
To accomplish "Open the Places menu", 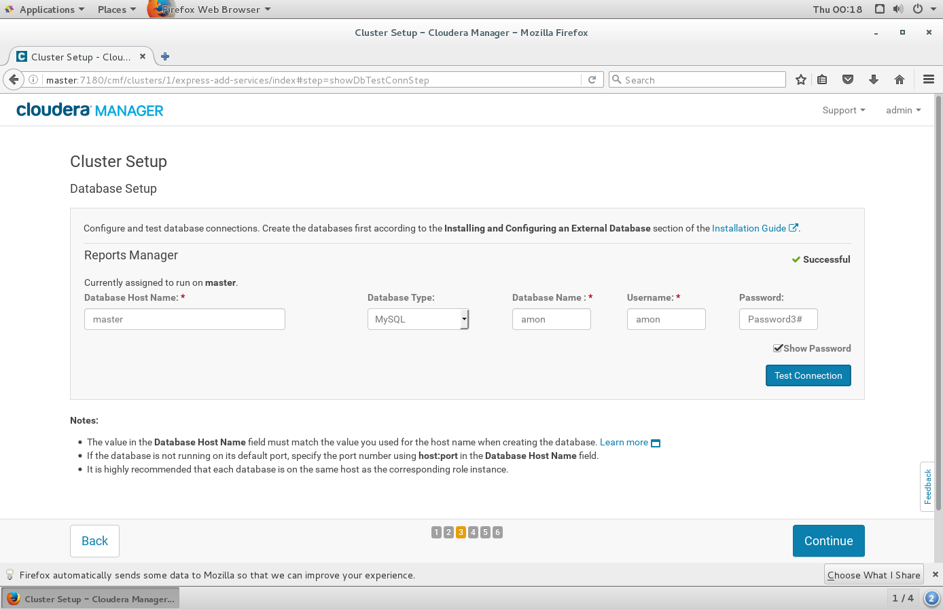I will [x=116, y=10].
